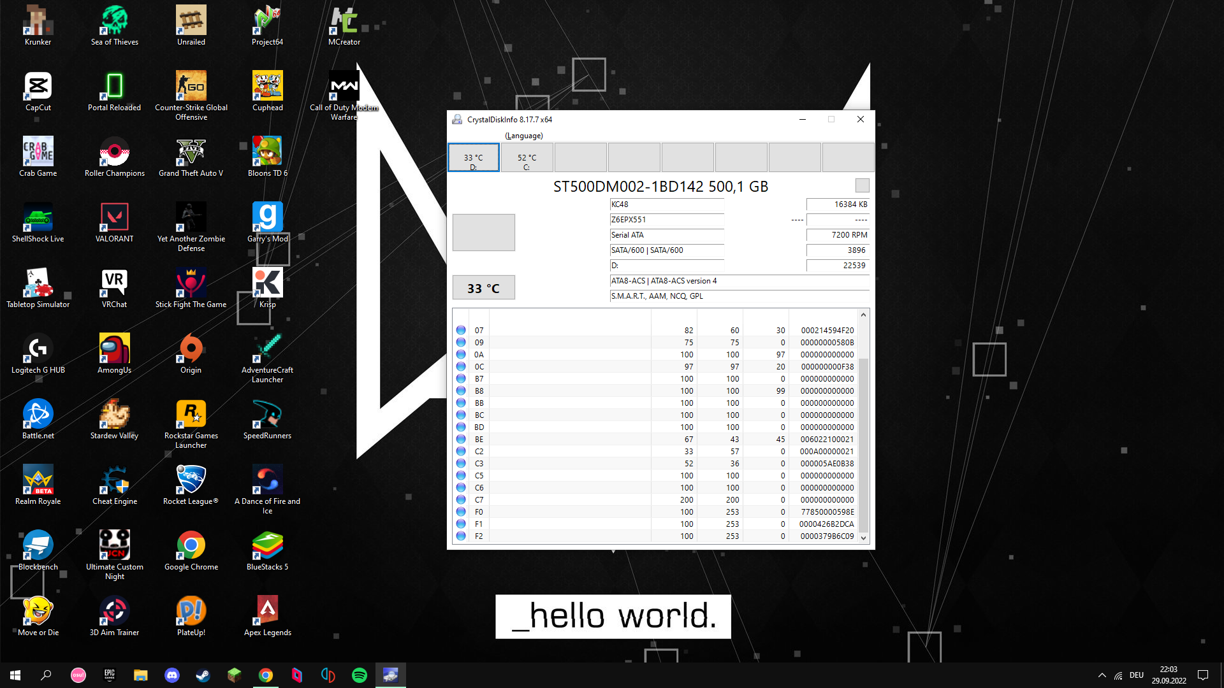Switch to the 52 °C C: drive tab
Viewport: 1224px width, 688px height.
point(527,157)
